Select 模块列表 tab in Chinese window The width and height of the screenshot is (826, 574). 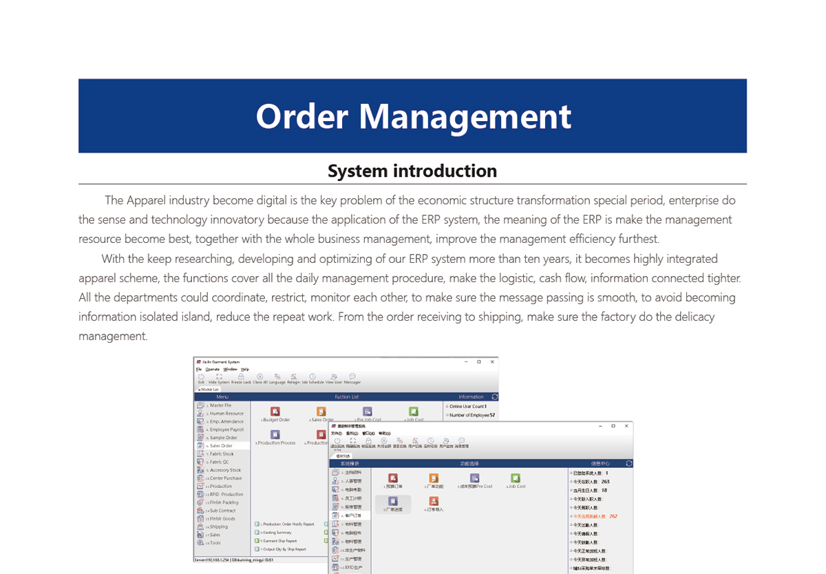coord(343,456)
